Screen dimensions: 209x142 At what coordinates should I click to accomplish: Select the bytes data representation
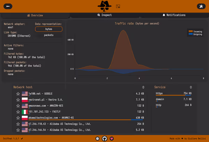click(49, 29)
